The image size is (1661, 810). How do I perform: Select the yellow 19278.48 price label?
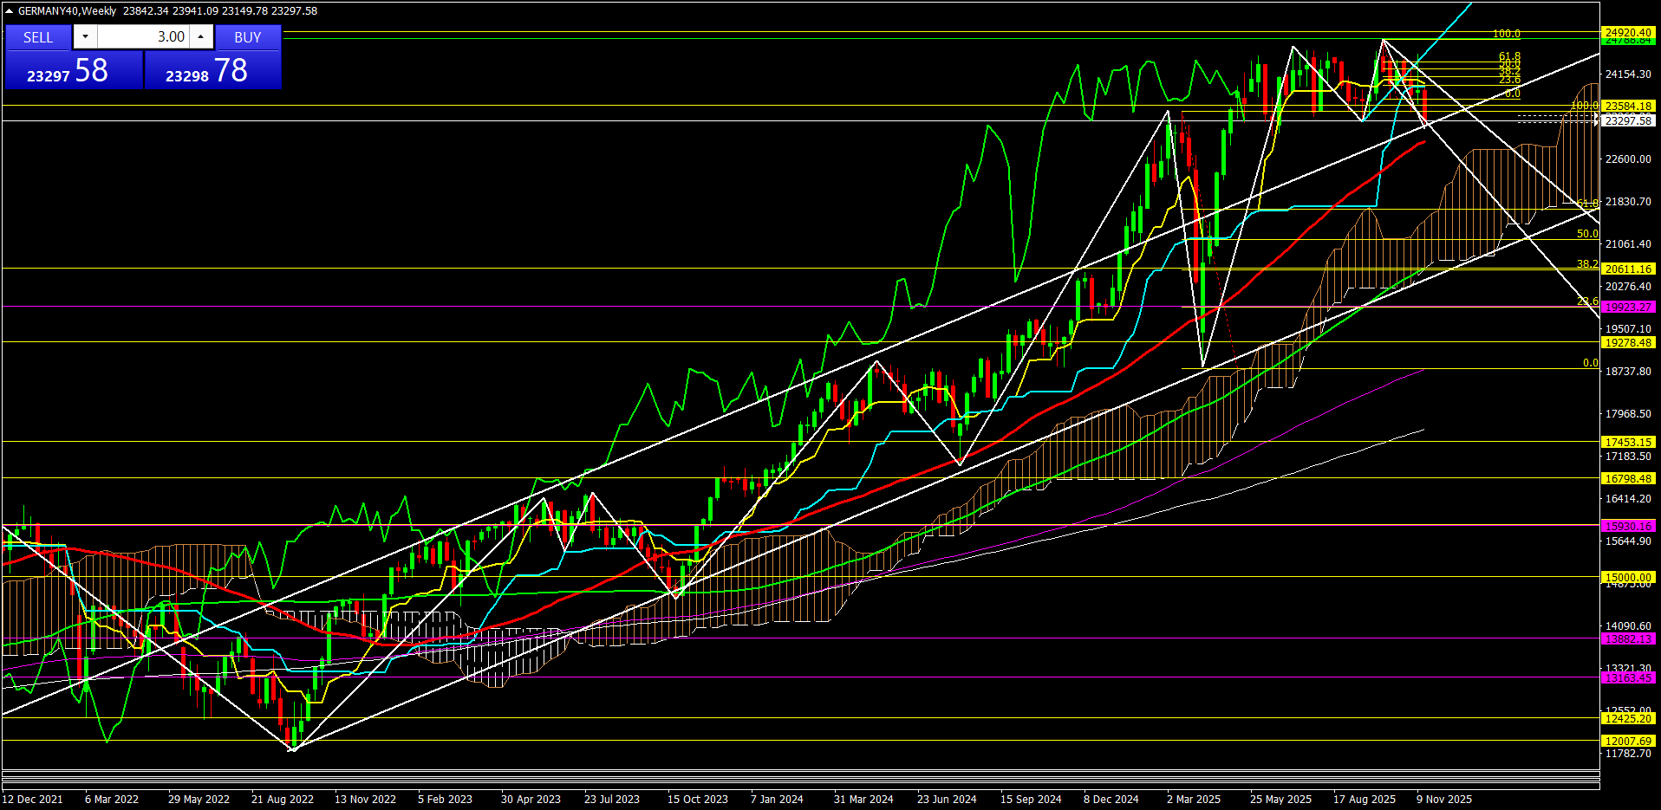[1628, 343]
